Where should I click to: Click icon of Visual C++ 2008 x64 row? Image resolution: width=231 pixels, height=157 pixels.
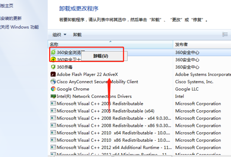[53, 118]
